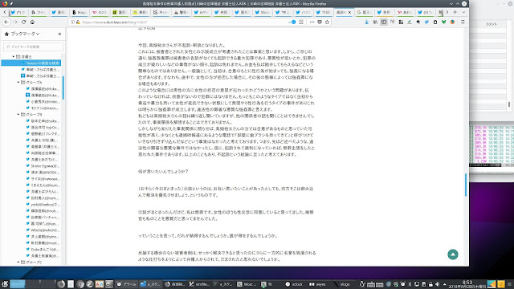The height and width of the screenshot is (289, 514).
Task: Open the Firefox hamburger menu
Action: (463, 22)
